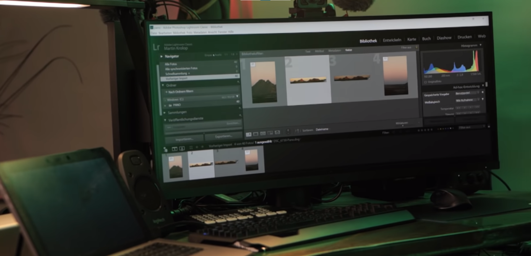531x256 pixels.
Task: Toggle the filter lock icon beside Filter aus
Action: point(417,47)
